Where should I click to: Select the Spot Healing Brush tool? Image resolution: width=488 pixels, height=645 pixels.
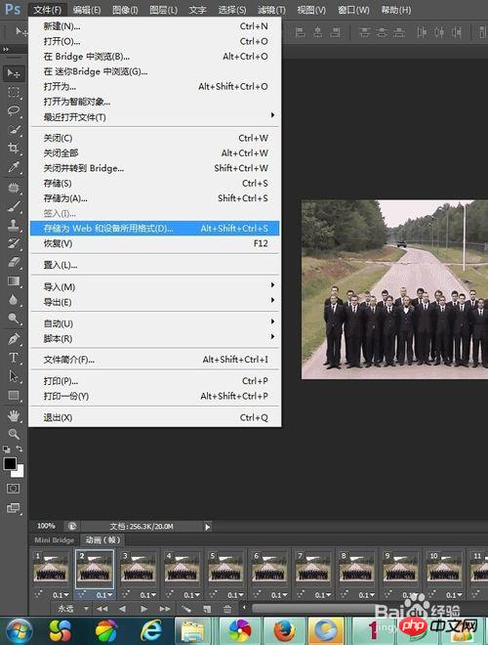coord(14,188)
